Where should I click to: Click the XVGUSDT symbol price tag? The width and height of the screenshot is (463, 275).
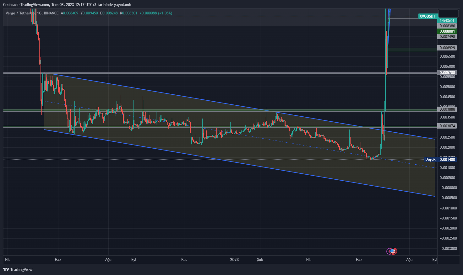pyautogui.click(x=428, y=16)
